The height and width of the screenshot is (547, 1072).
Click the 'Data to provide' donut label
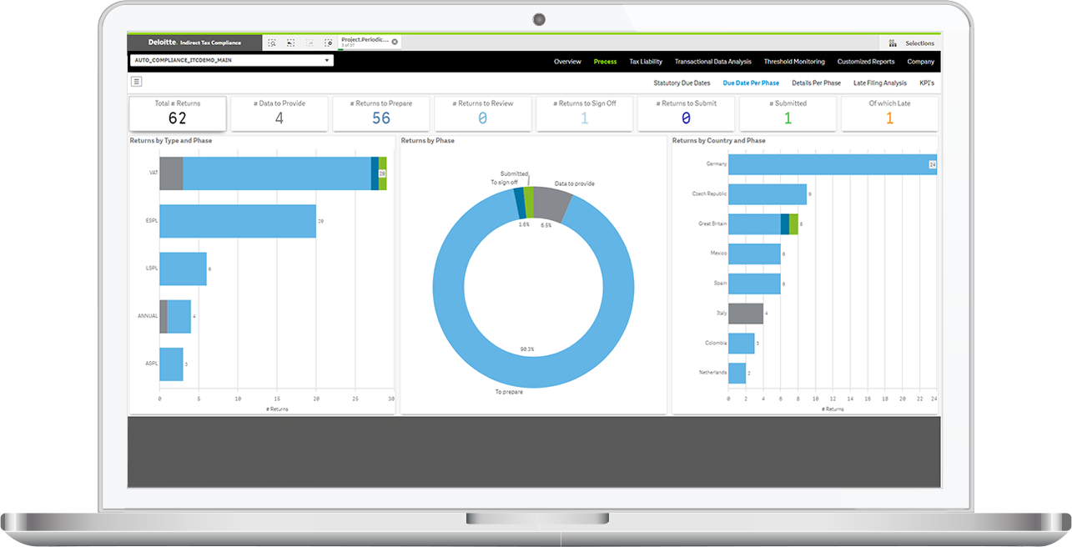pos(575,183)
